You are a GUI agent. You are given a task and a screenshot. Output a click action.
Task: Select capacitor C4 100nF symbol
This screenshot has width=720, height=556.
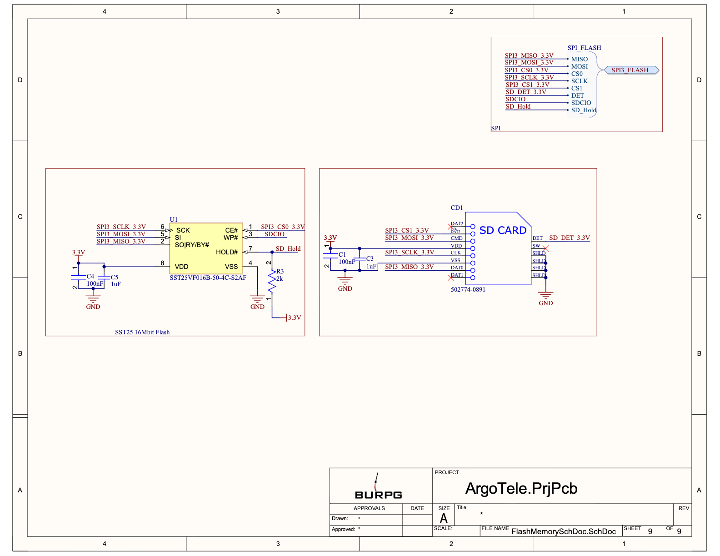[79, 277]
